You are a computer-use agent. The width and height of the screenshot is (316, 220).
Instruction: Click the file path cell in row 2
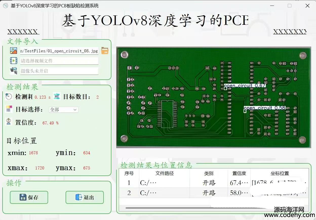coord(165,193)
